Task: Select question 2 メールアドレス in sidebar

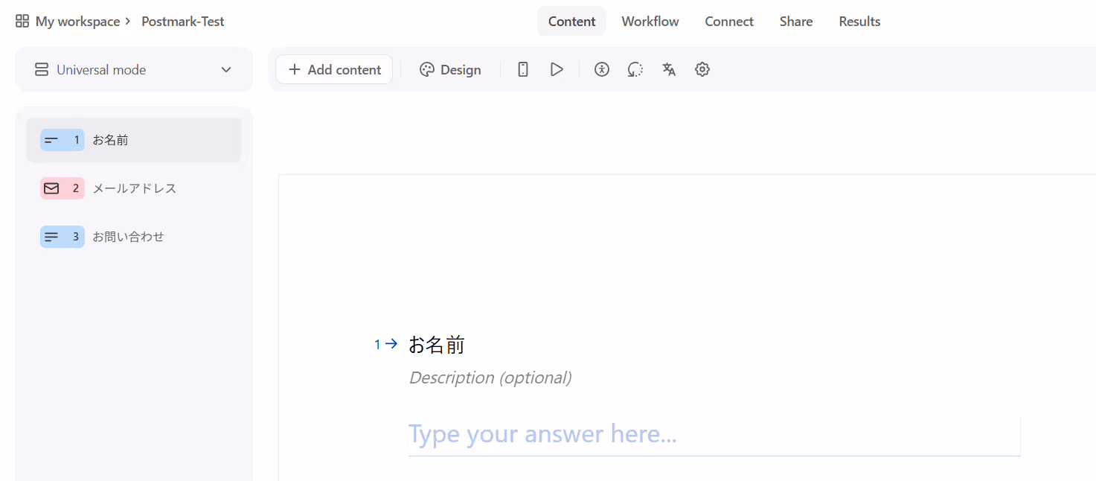Action: (x=134, y=188)
